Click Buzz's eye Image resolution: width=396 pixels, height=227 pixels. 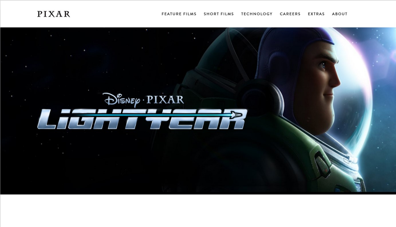(x=324, y=65)
